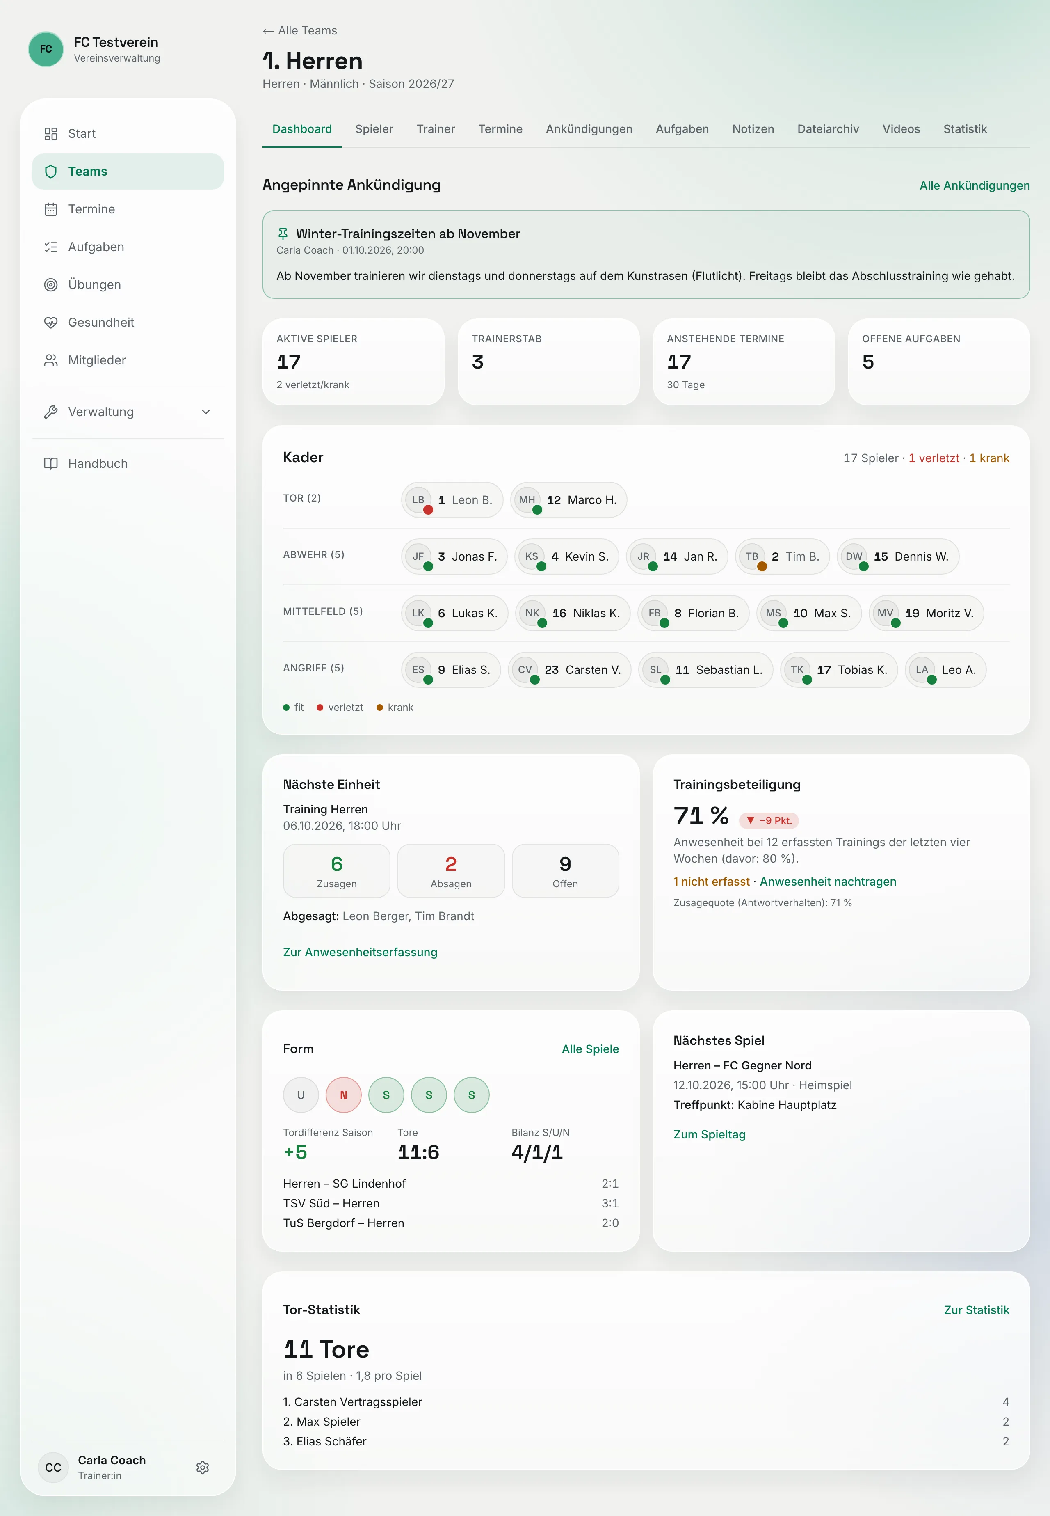This screenshot has width=1050, height=1516.
Task: Expand the Verwaltung chevron
Action: click(x=206, y=412)
